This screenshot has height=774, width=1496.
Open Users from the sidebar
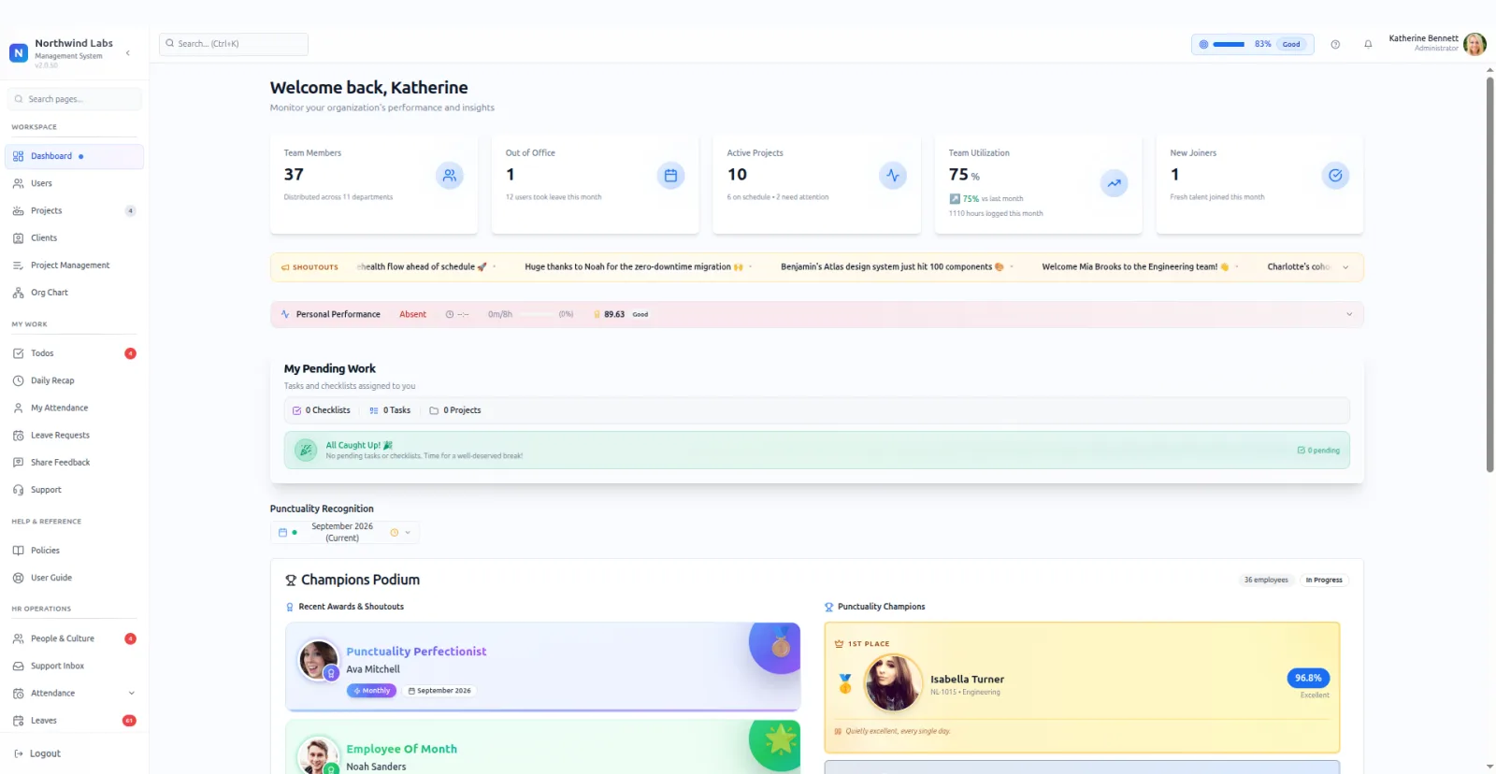[x=74, y=183]
